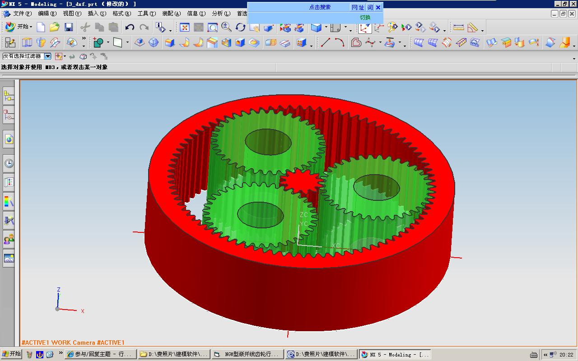The image size is (578, 361).
Task: Expand the datum plane dropdown arrow
Action: pyautogui.click(x=127, y=42)
